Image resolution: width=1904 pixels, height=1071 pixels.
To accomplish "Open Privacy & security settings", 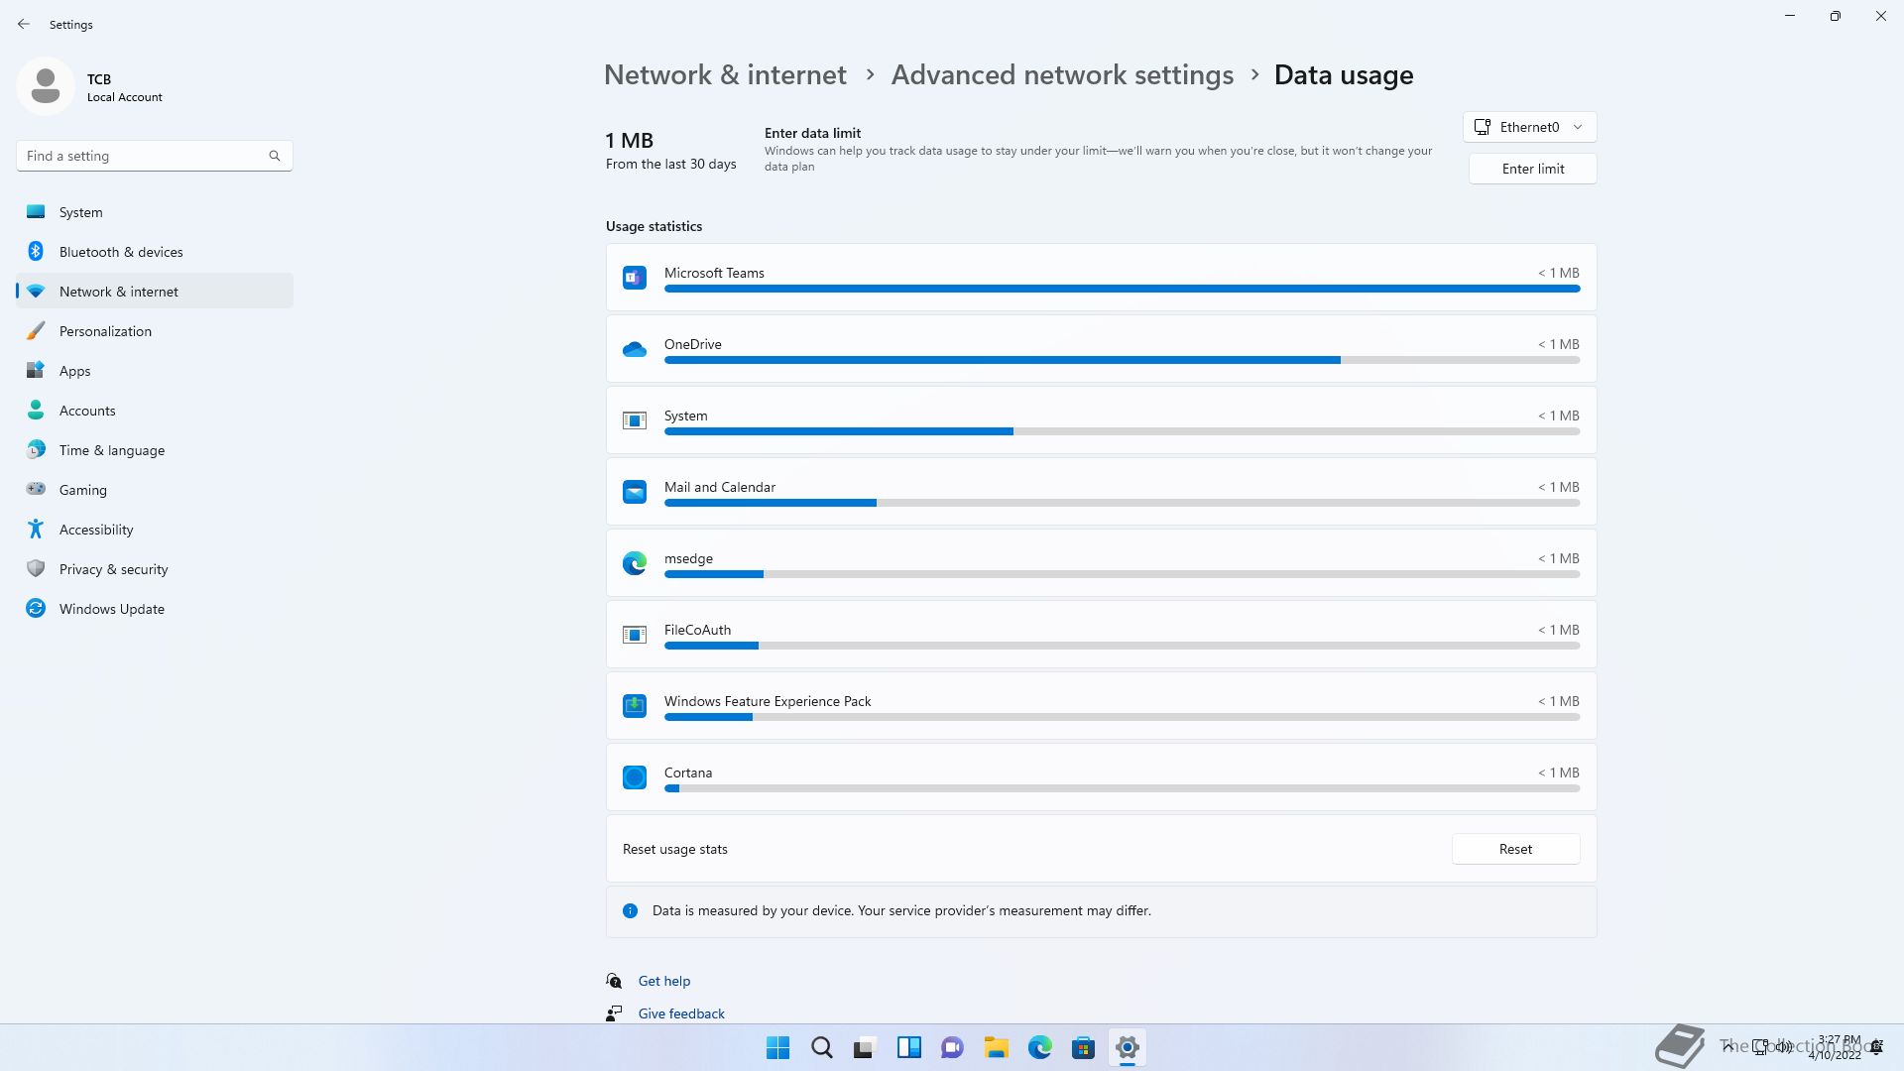I will [155, 569].
